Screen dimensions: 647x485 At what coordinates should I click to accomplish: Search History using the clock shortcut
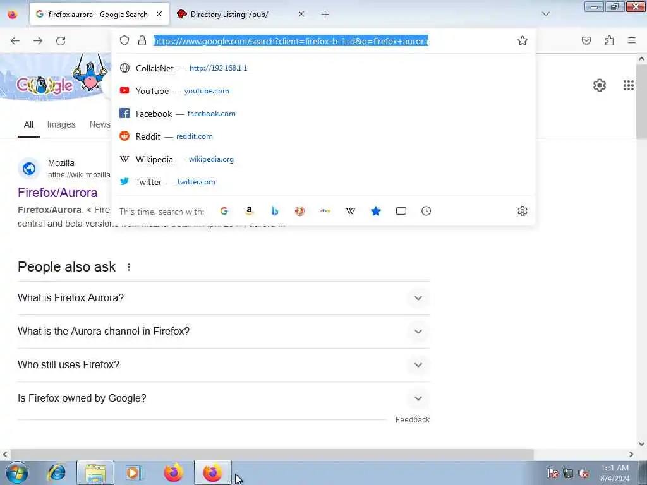point(426,211)
